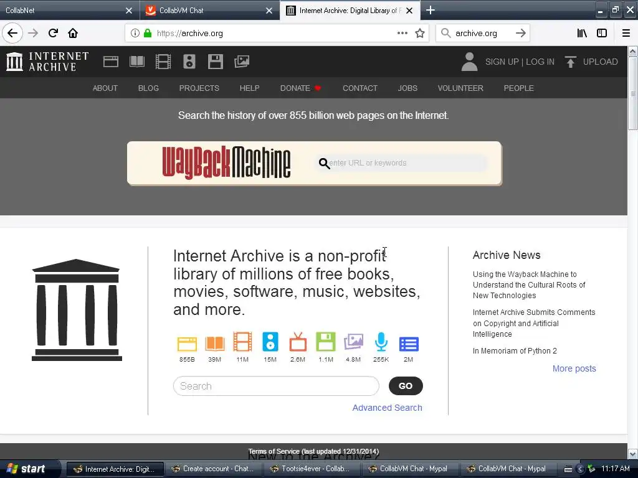Click the taskbar clock showing 11:17 AM

pos(615,469)
